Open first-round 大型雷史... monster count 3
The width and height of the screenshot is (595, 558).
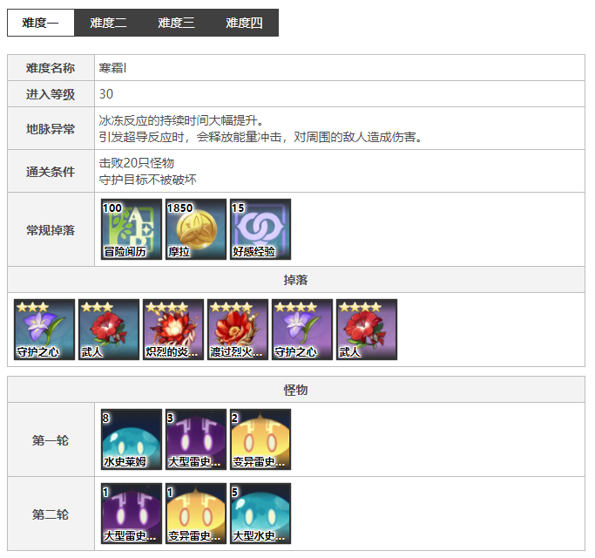(196, 439)
